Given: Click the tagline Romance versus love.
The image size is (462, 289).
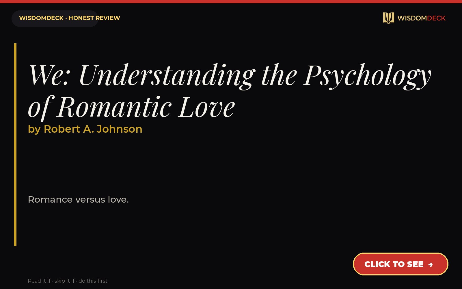Looking at the screenshot, I should pyautogui.click(x=78, y=199).
